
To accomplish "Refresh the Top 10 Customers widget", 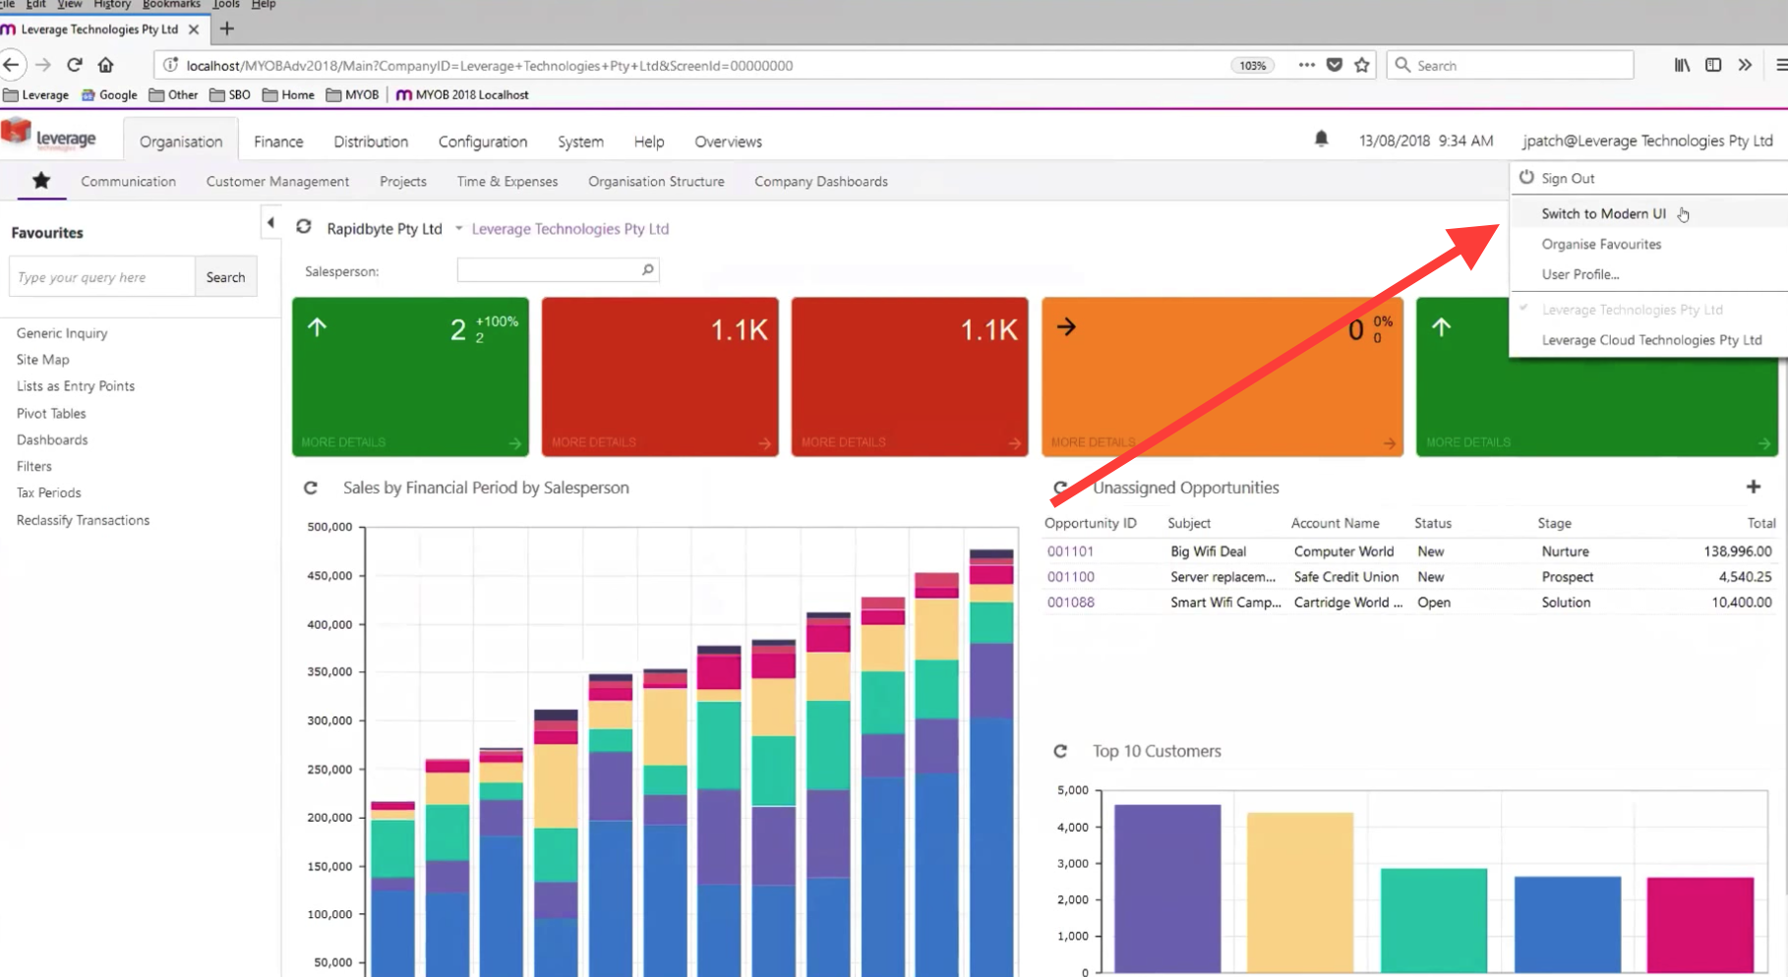I will tap(1060, 751).
